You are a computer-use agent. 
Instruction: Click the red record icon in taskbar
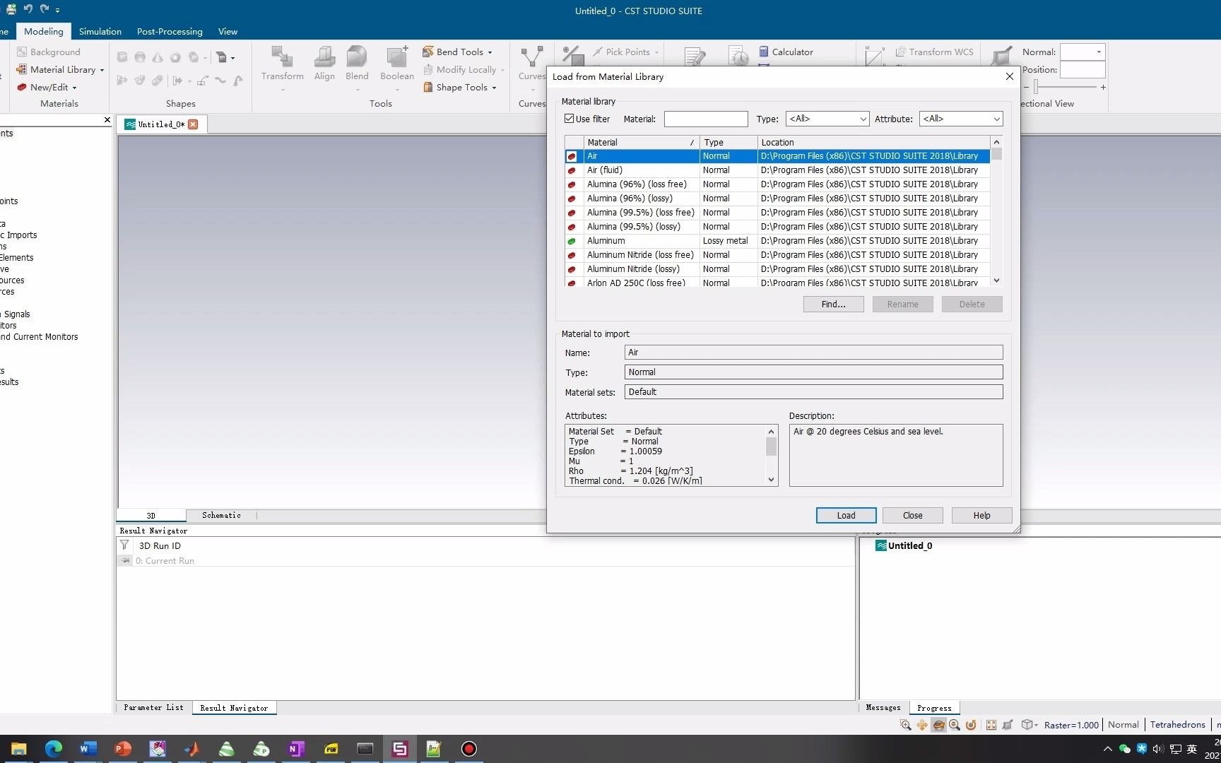[469, 748]
